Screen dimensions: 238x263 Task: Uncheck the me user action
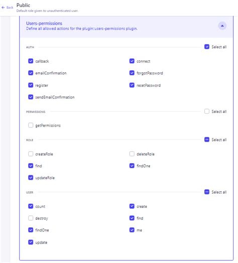[132, 230]
